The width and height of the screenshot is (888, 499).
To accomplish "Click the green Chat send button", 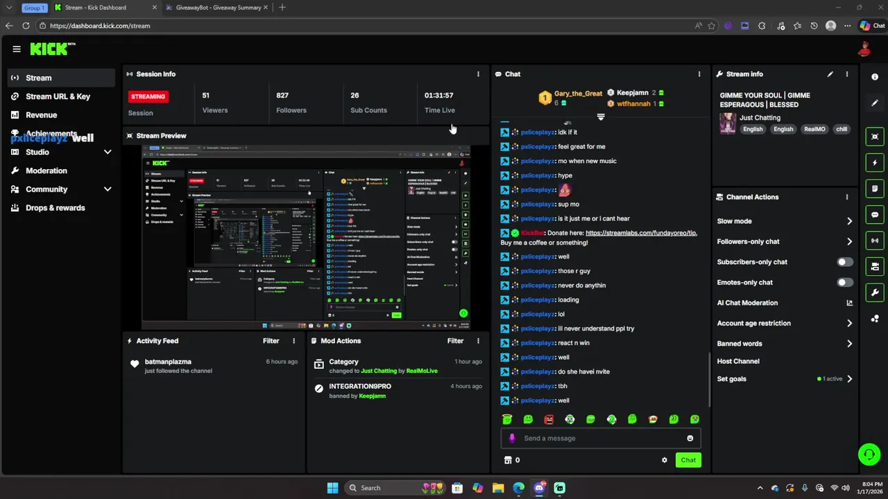I will [x=688, y=460].
